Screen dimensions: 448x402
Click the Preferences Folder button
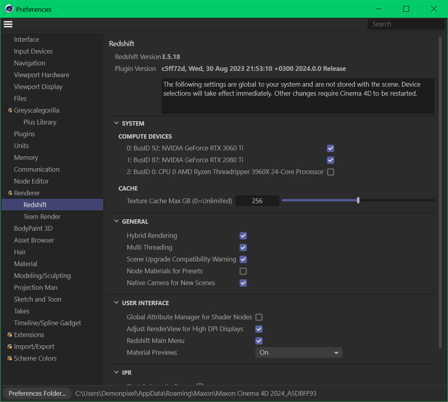point(37,393)
